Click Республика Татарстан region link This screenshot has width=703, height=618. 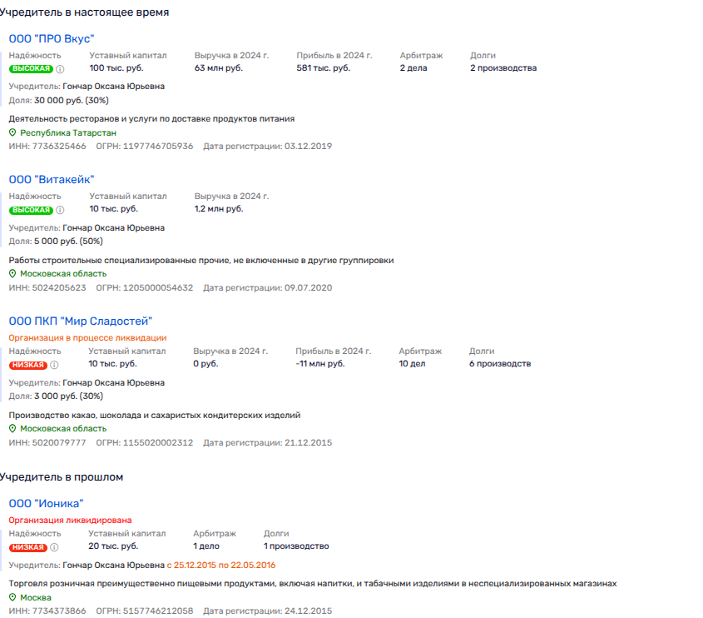pos(68,132)
